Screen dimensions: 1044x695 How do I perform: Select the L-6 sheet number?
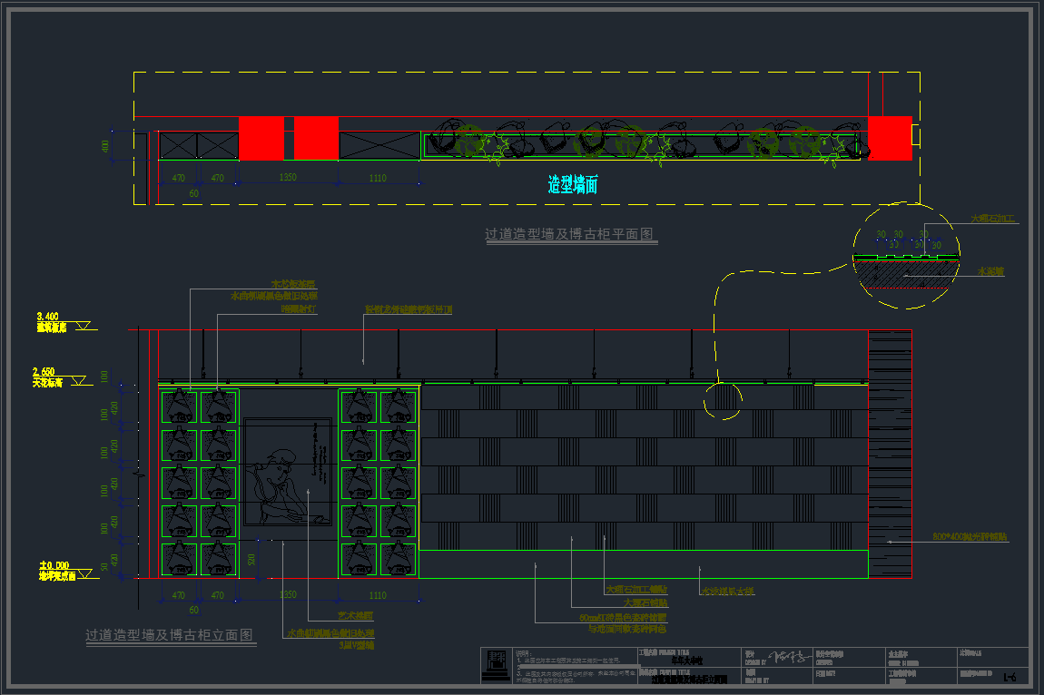coord(1010,676)
